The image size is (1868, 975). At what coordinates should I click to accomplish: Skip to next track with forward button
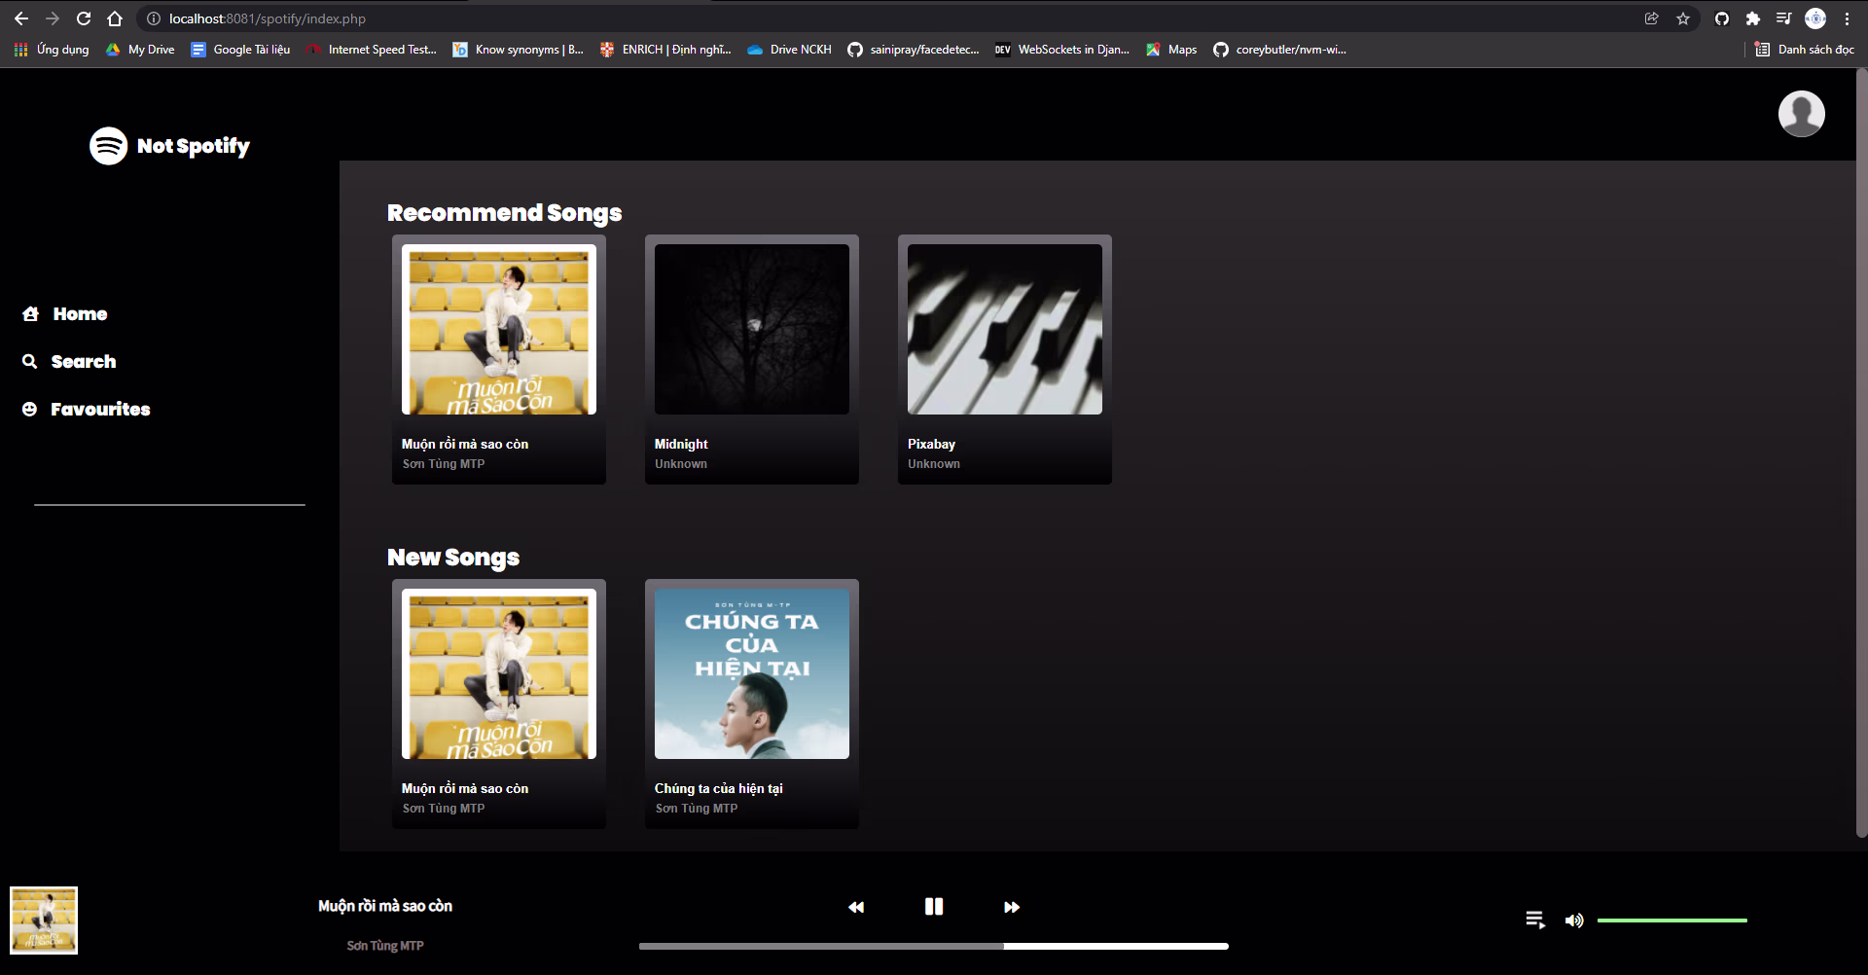click(x=1012, y=907)
